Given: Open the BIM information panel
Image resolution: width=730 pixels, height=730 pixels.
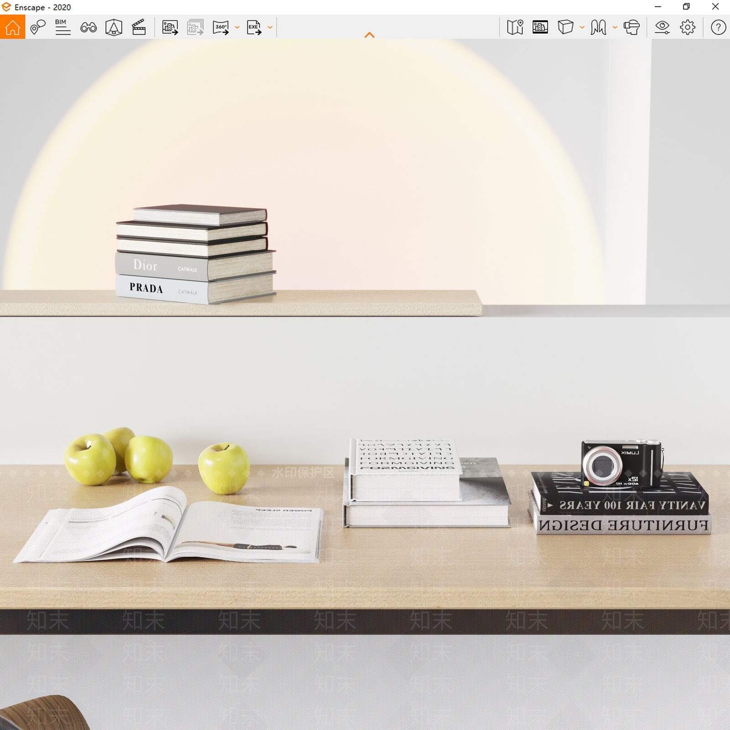Looking at the screenshot, I should coord(63,27).
